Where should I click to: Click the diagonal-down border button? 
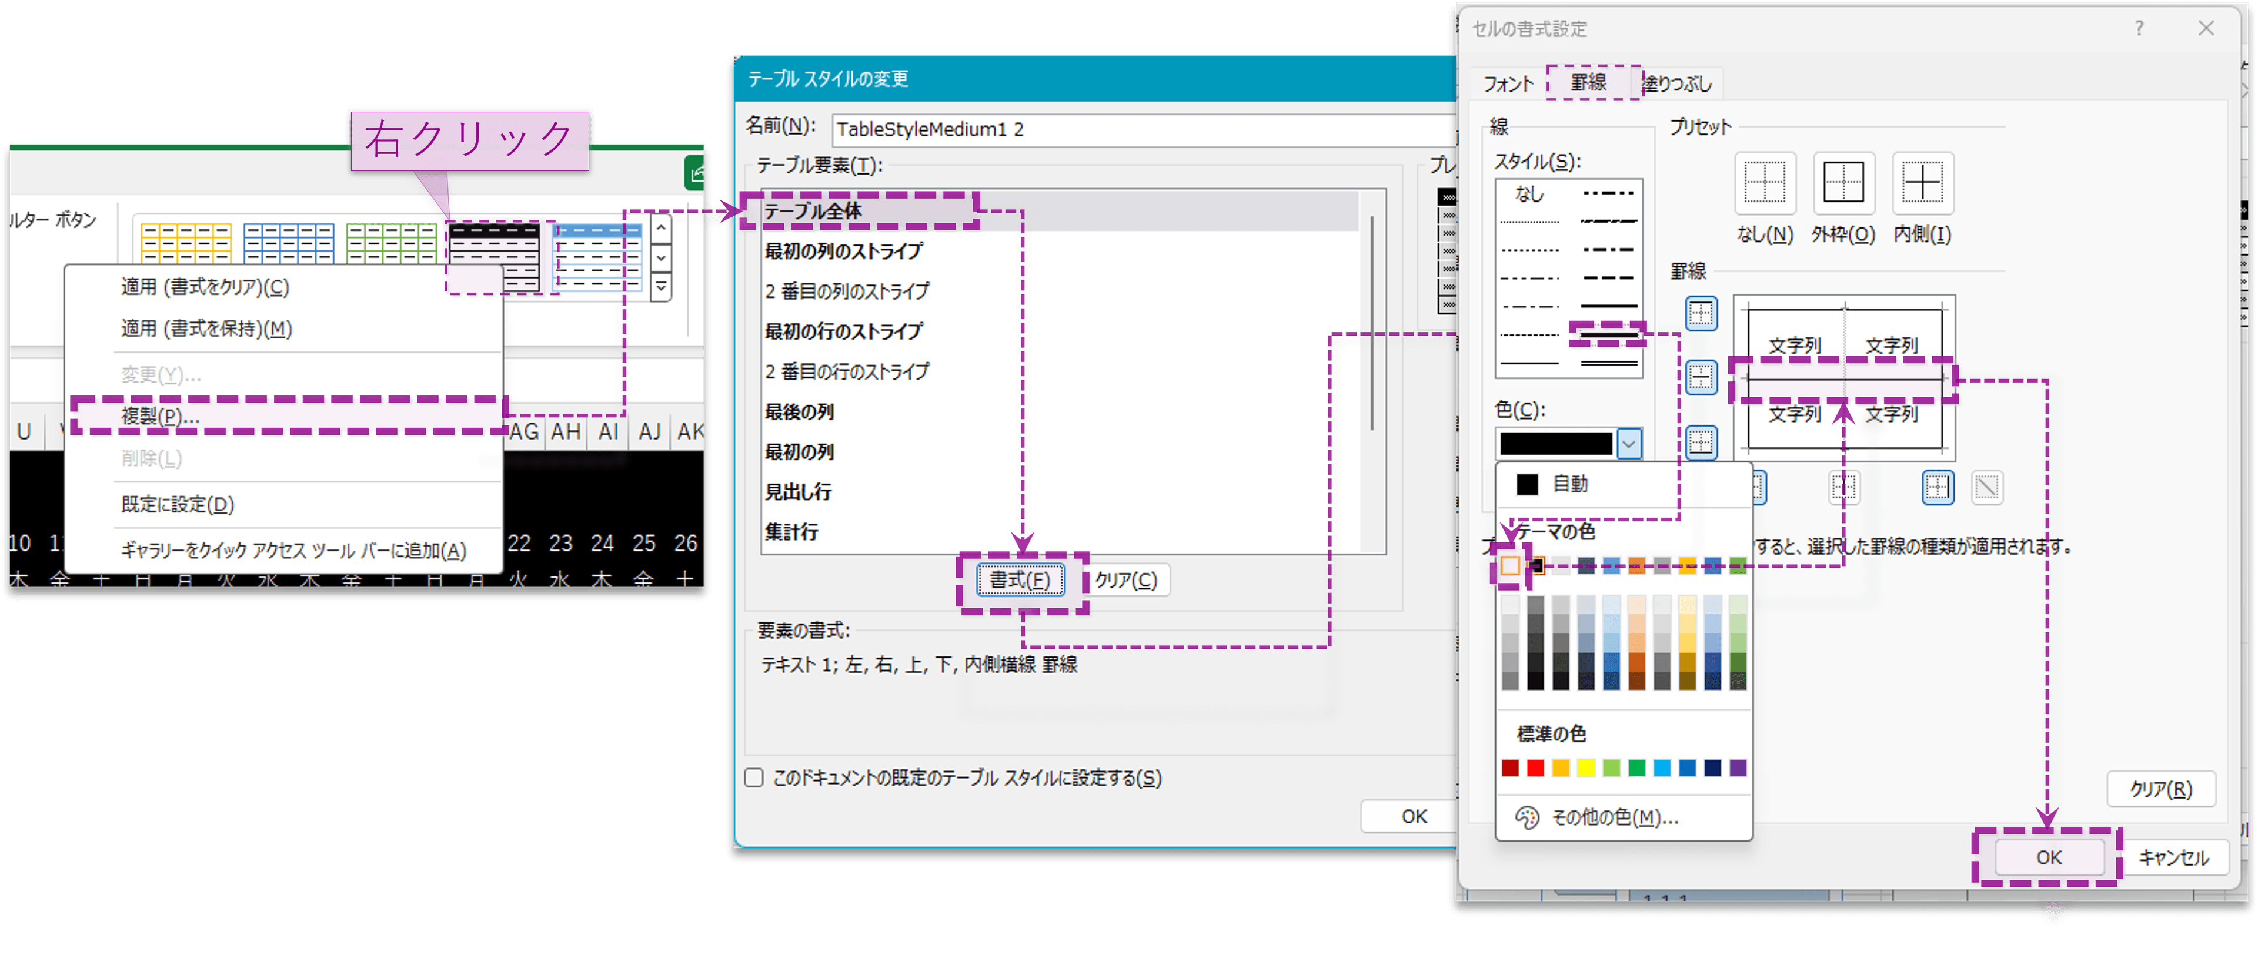point(1986,487)
